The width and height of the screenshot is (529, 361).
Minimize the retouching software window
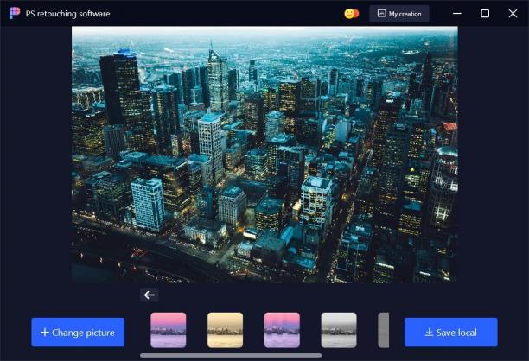(x=457, y=14)
